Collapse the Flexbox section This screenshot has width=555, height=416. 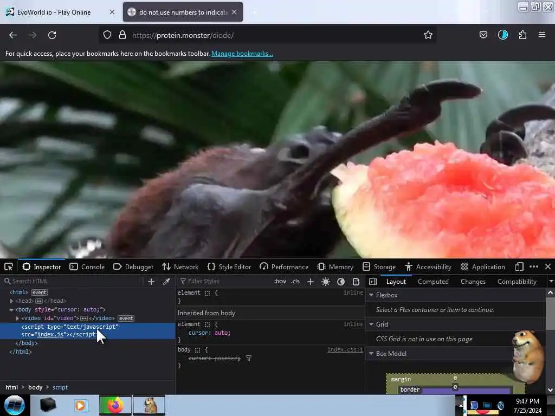(371, 295)
